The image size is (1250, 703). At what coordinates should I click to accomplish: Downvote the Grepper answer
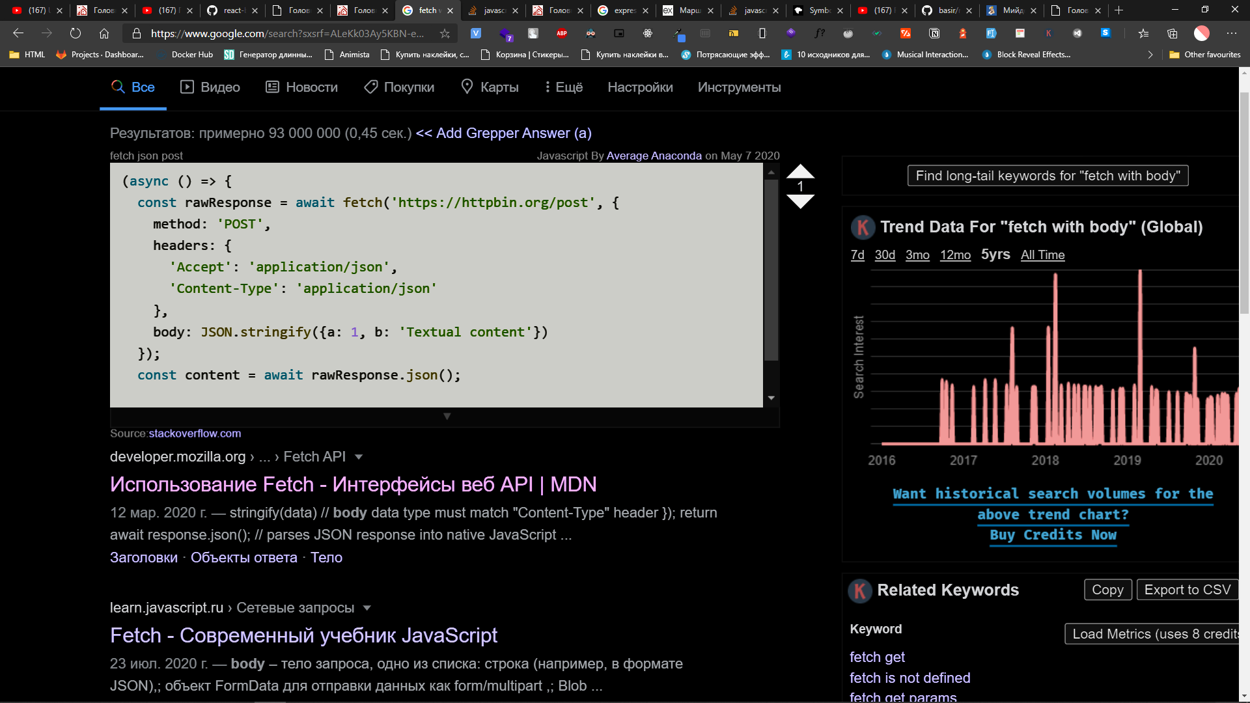[x=801, y=202]
